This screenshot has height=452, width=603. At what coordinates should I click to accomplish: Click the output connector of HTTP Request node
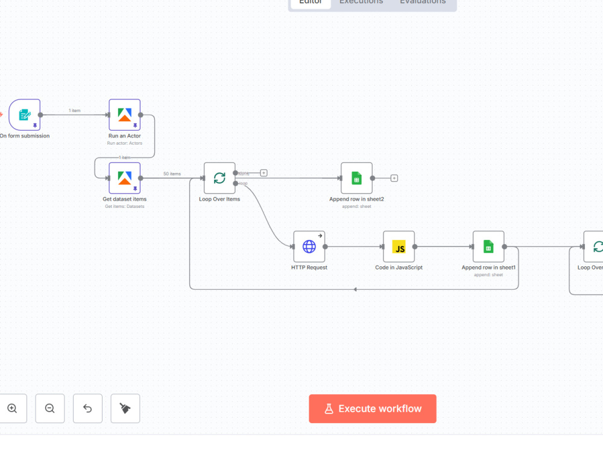[326, 246]
